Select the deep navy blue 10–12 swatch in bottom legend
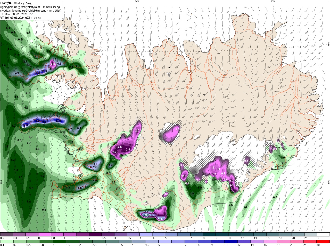The width and height of the screenshot is (330, 247). coord(231,242)
